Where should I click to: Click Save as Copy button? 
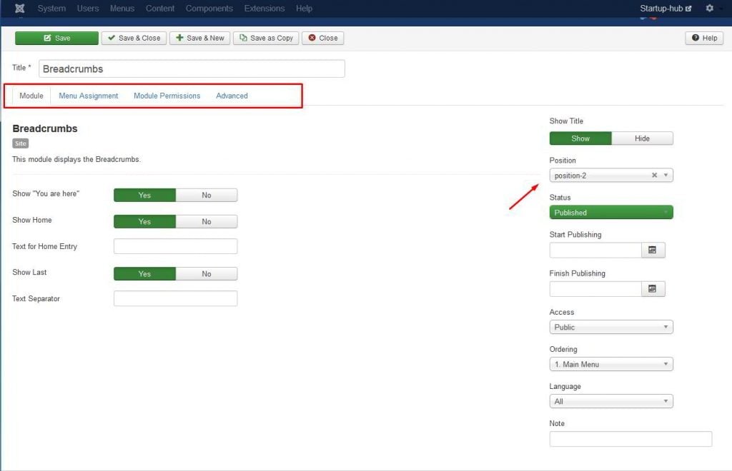click(266, 38)
